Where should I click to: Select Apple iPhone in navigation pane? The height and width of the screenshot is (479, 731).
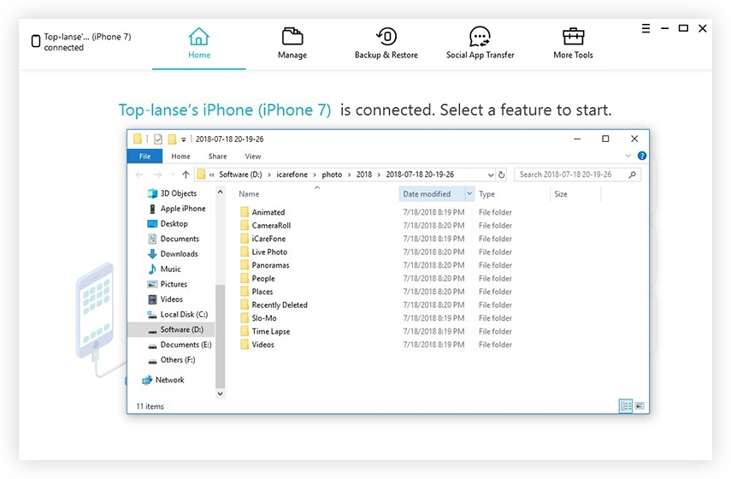[x=177, y=209]
